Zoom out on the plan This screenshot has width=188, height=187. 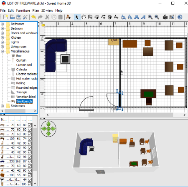(157, 17)
